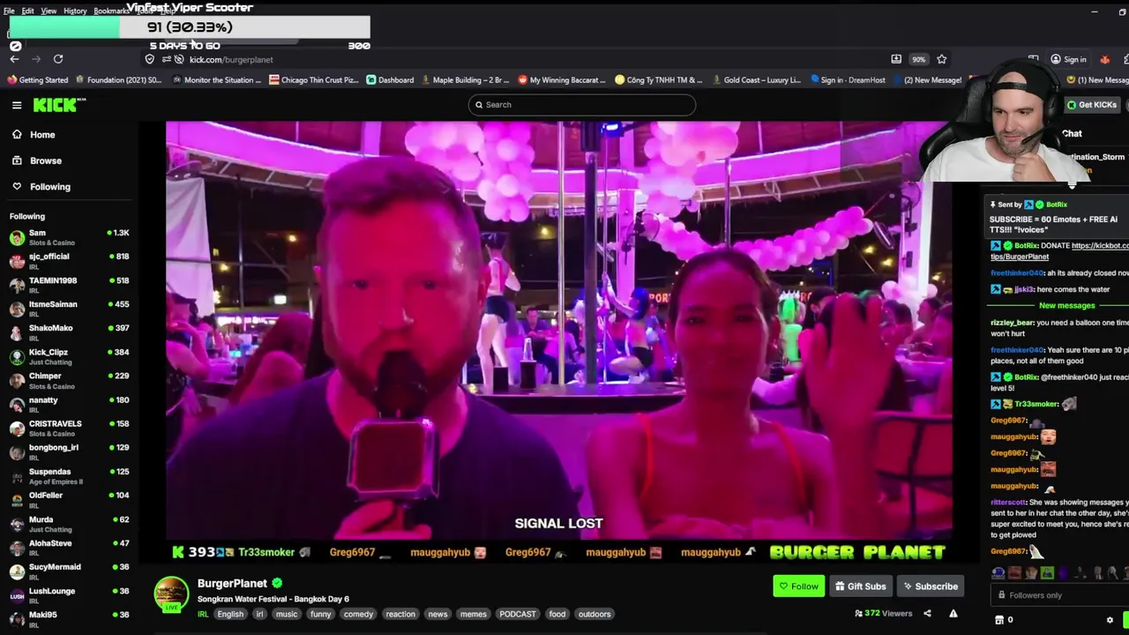
Task: Open the Getting Started bookmark
Action: pyautogui.click(x=37, y=80)
